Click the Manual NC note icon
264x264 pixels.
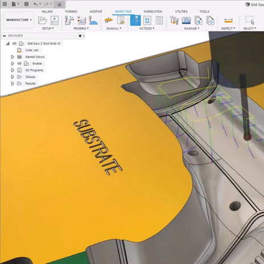click(x=121, y=20)
